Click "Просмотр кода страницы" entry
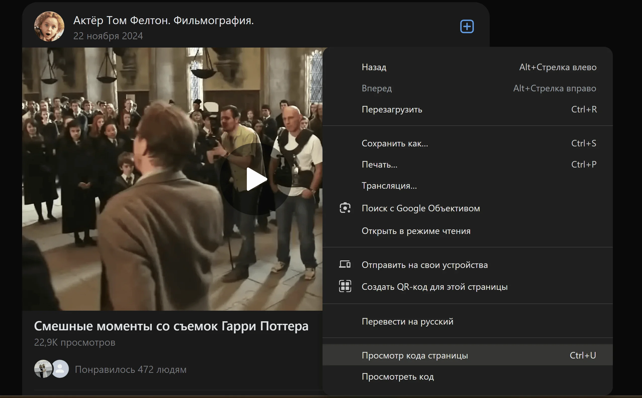Image resolution: width=642 pixels, height=398 pixels. [415, 355]
